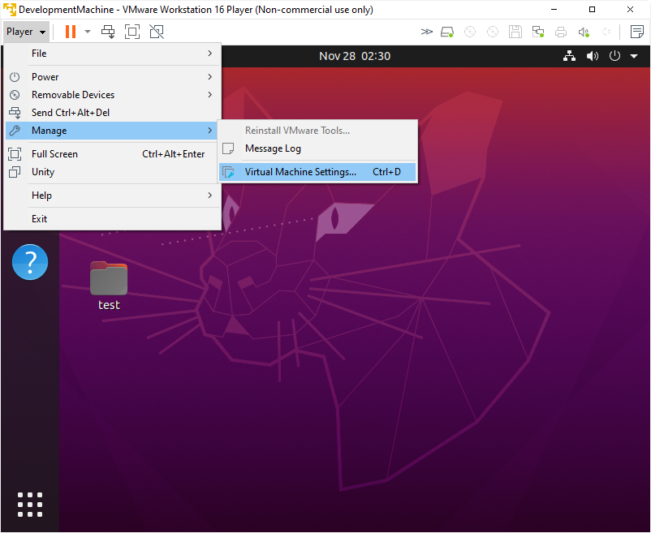
Task: Select Send Ctrl+Alt+Del menu entry
Action: click(112, 113)
